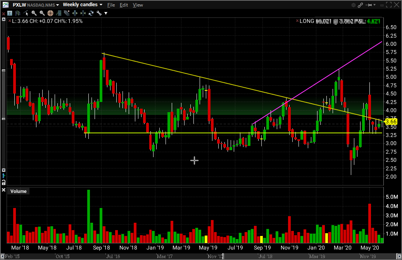Screen dimensions: 402x260
Task: Open the Edit menu
Action: point(124,5)
